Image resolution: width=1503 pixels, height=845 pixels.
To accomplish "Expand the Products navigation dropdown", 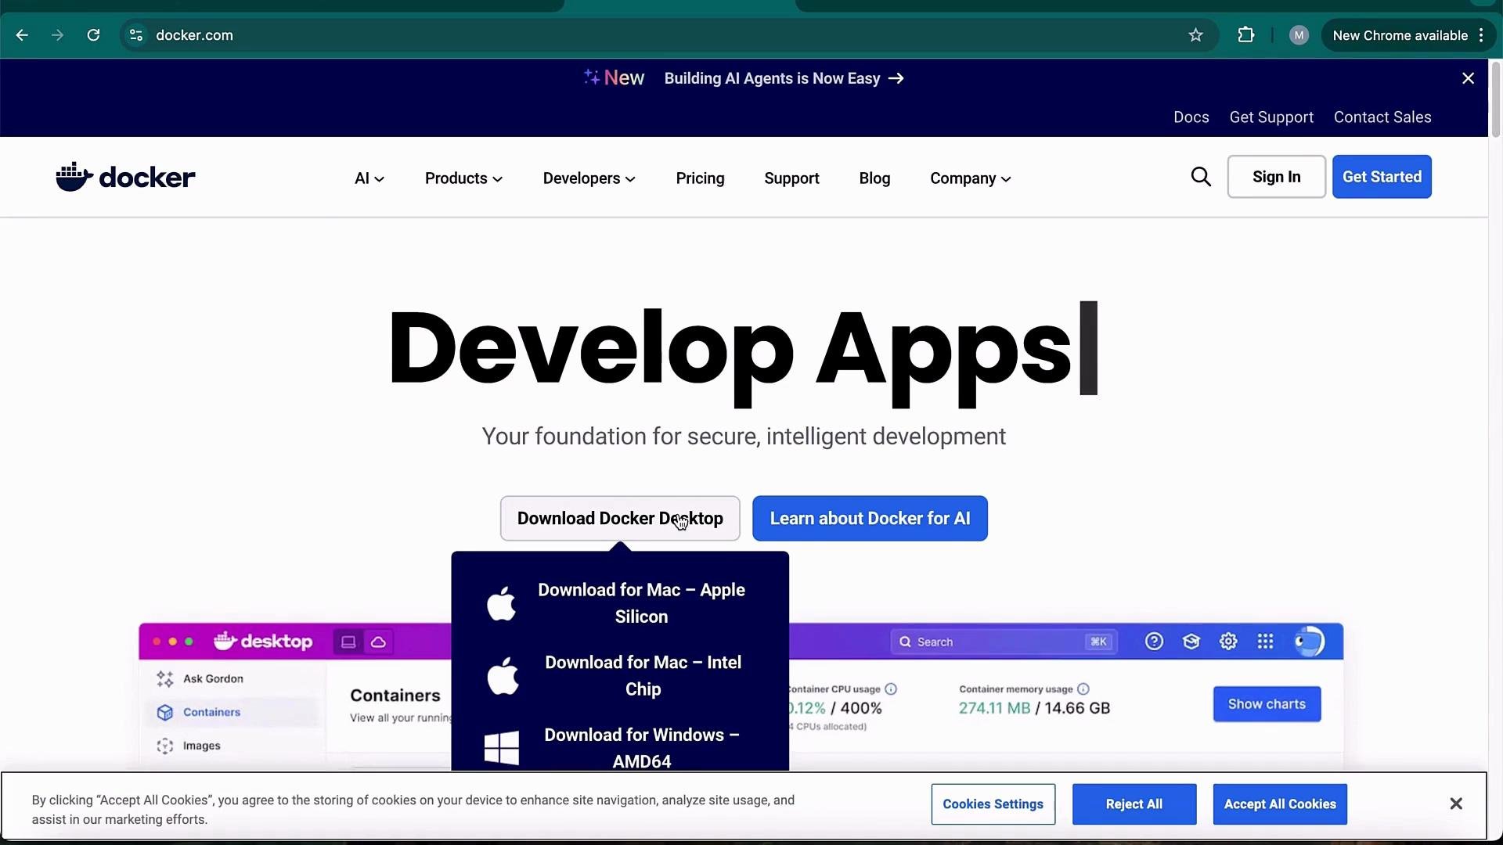I will [x=463, y=178].
